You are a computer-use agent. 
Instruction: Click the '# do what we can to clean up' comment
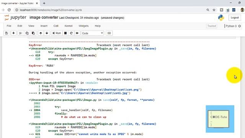click(84, 117)
